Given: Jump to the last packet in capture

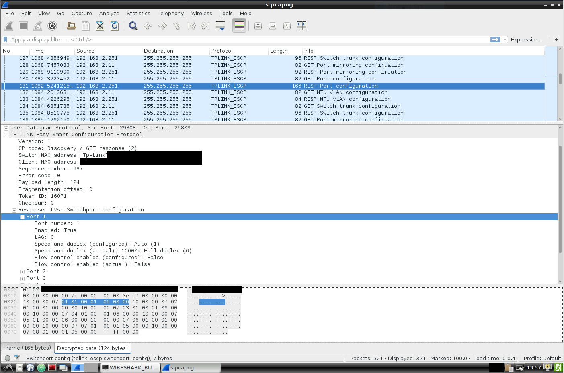Looking at the screenshot, I should (x=205, y=26).
